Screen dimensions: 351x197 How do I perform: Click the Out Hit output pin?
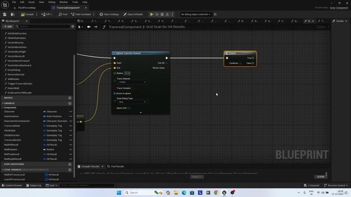[x=167, y=63]
